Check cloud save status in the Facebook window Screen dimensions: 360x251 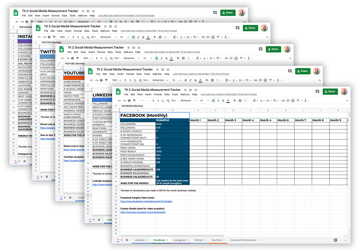tap(196, 90)
